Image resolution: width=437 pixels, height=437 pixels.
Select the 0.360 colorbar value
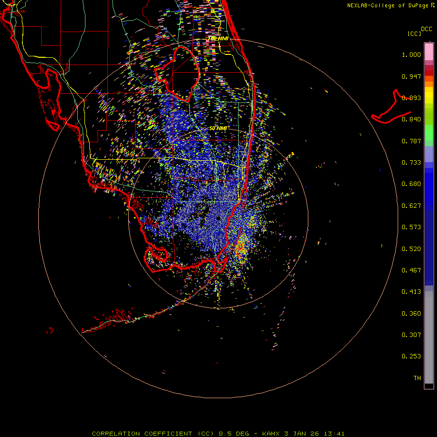[x=411, y=314]
